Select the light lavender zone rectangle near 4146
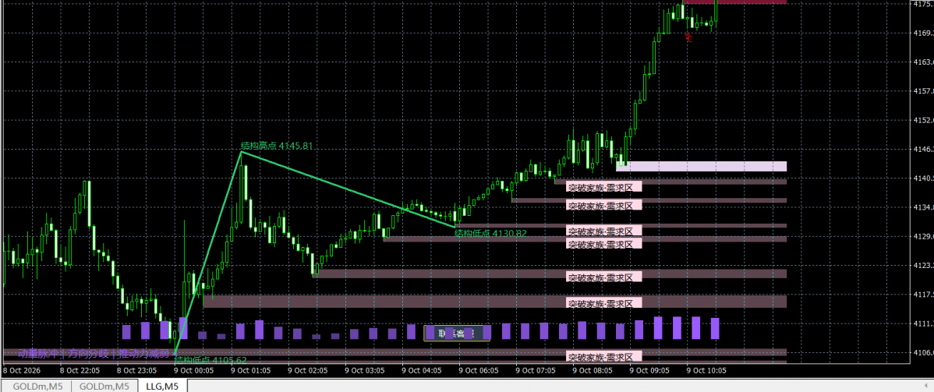This screenshot has width=934, height=392. pos(702,166)
